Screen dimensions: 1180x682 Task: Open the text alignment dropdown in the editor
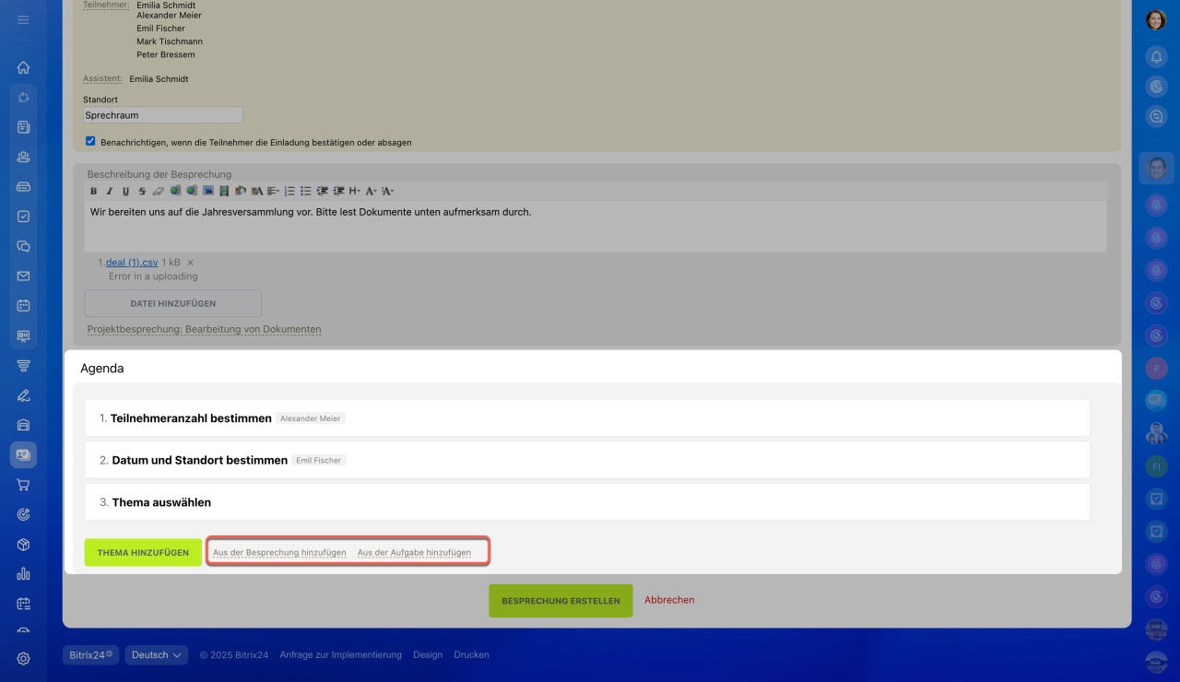click(x=273, y=191)
